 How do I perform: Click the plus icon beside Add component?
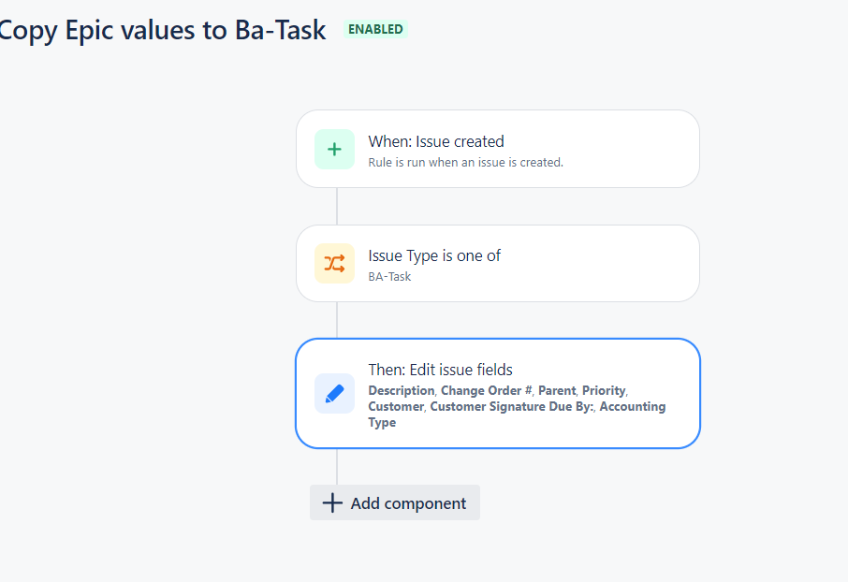(332, 503)
